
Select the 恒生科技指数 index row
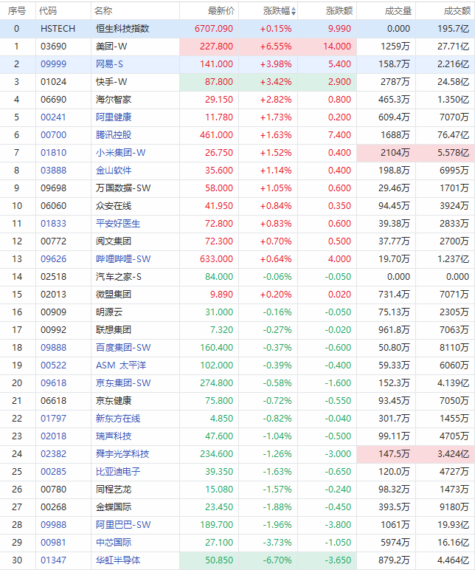[x=237, y=29]
